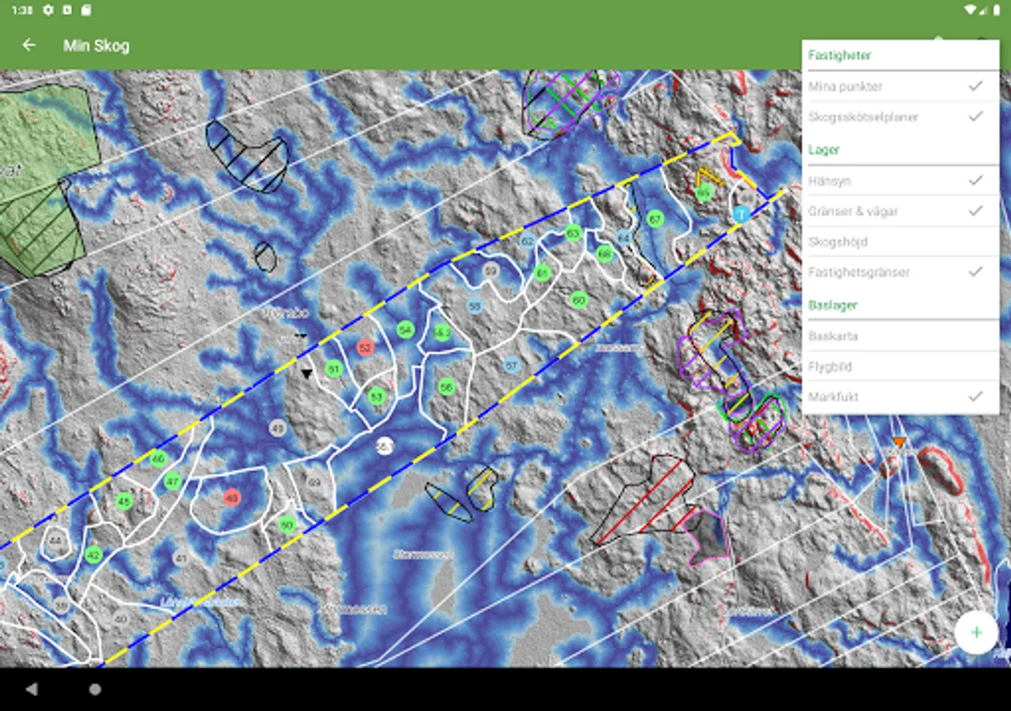Select red stand marker 52

click(365, 347)
